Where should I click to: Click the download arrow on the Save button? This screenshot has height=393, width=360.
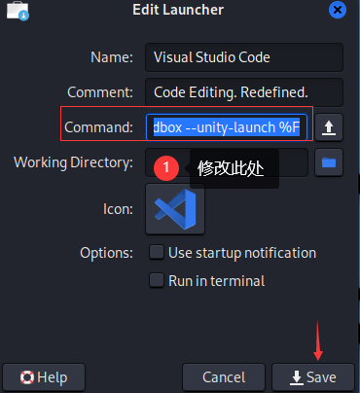click(x=297, y=377)
